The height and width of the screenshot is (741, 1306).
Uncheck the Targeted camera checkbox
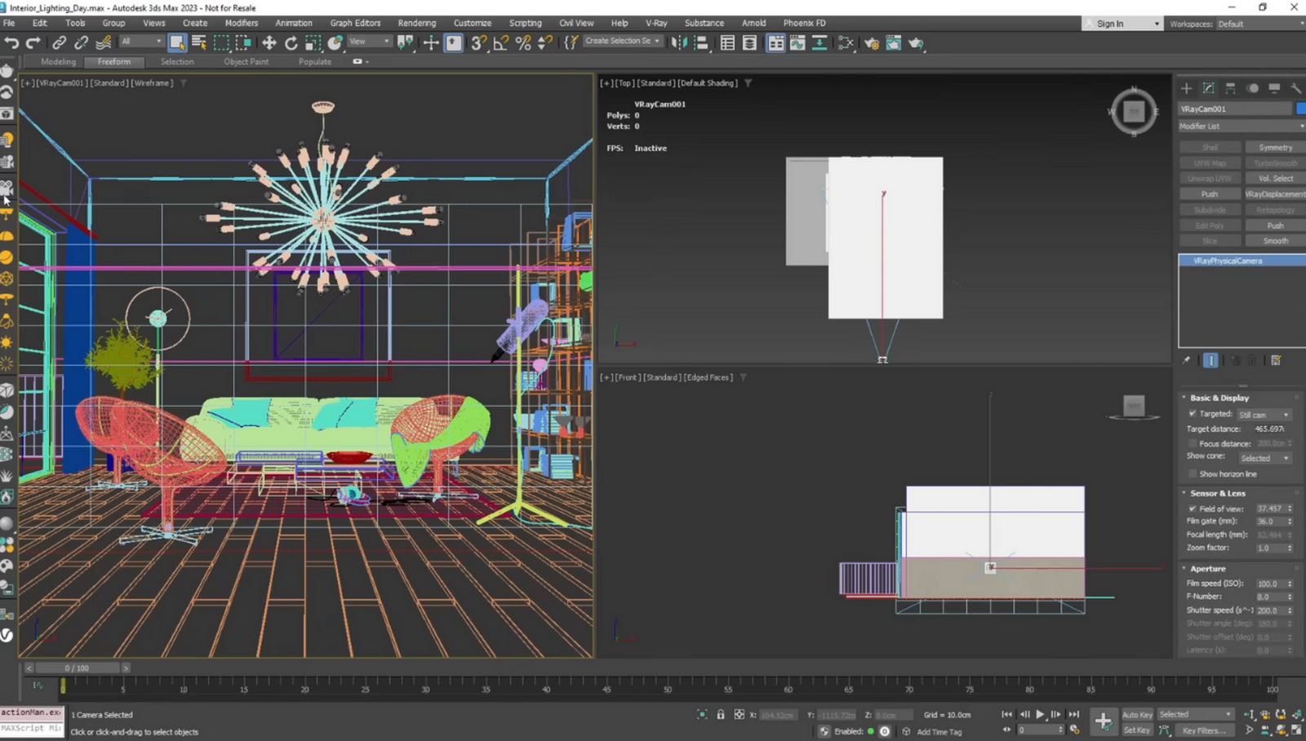point(1193,413)
